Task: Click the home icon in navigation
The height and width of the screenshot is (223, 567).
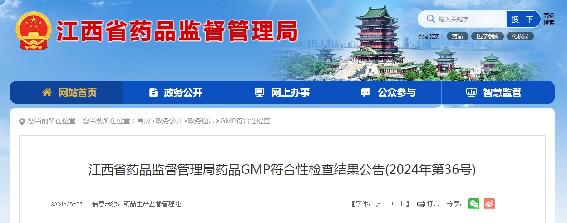Action: 47,92
